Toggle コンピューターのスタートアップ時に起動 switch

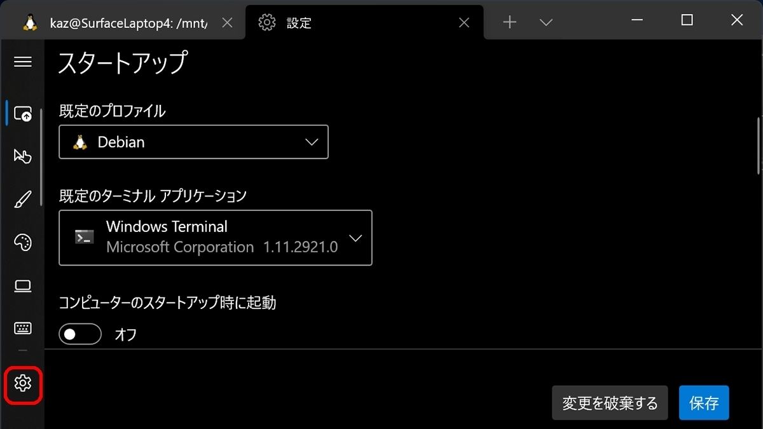(x=80, y=334)
